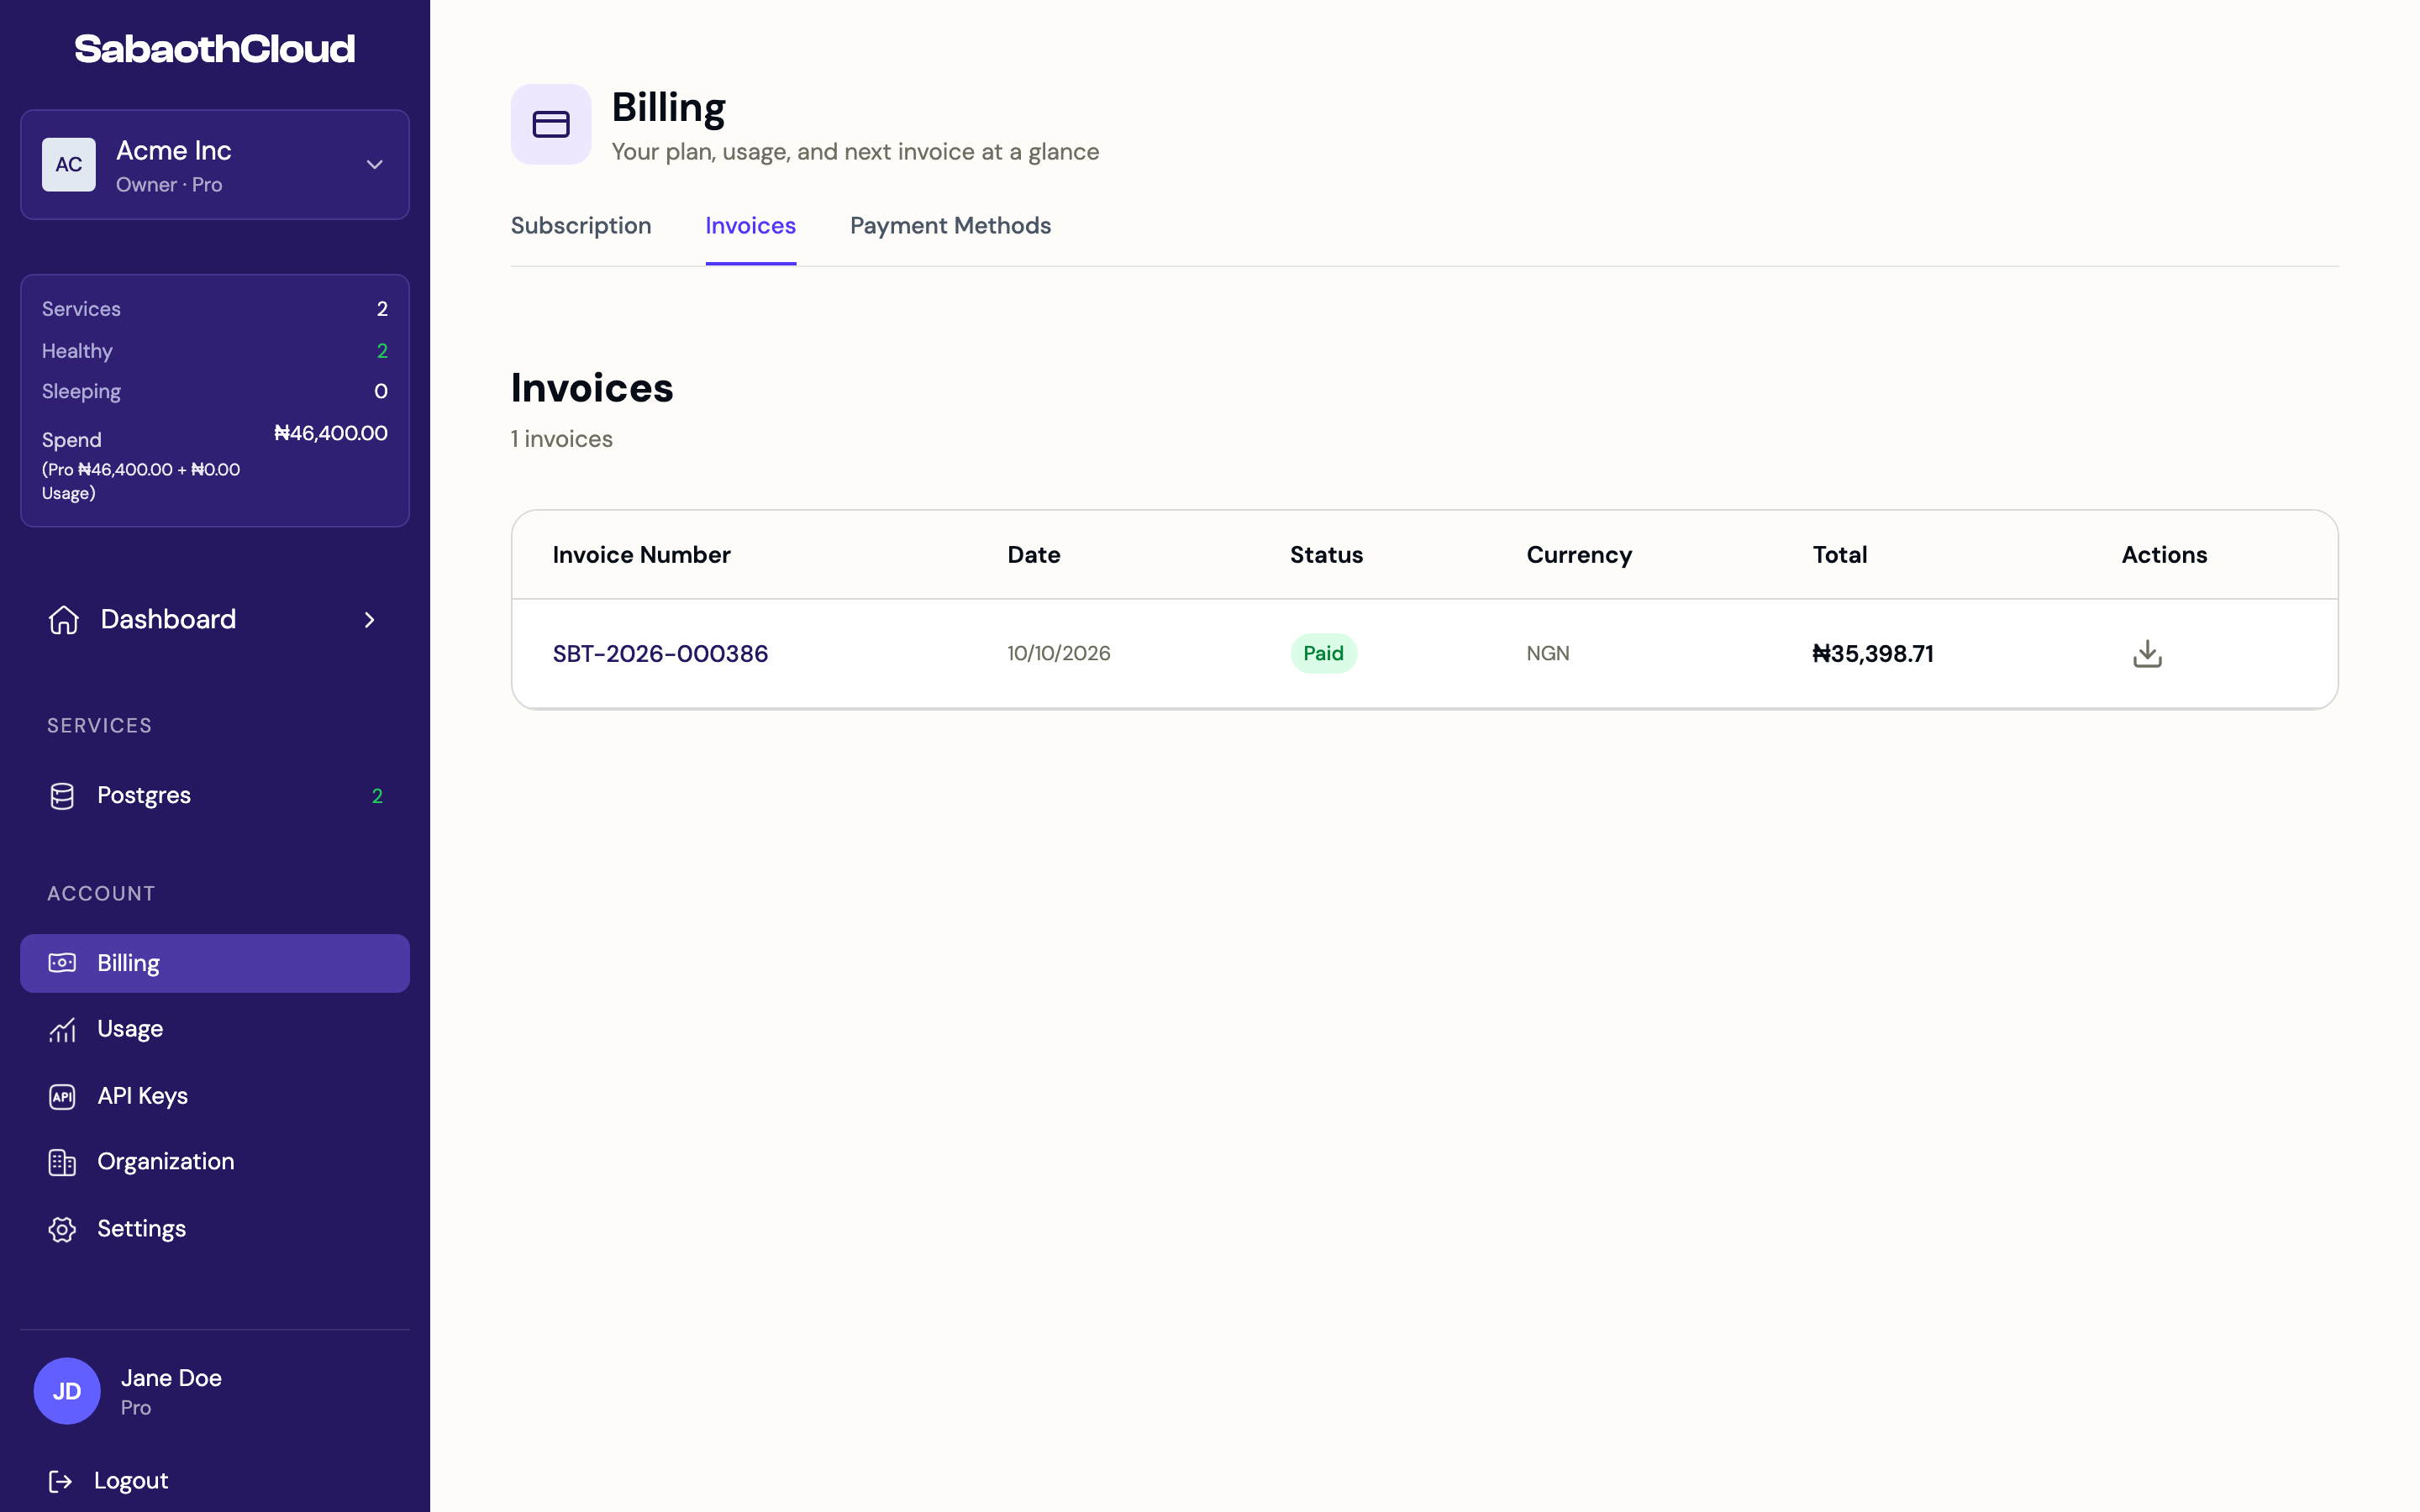Open the API Keys page

(215, 1096)
